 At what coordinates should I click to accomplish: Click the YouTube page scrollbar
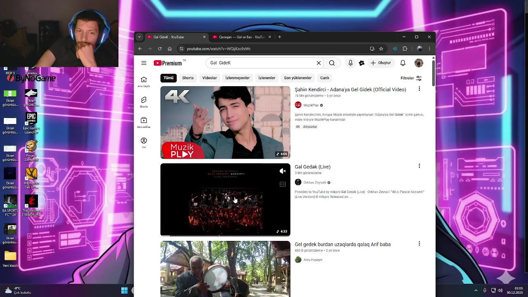pyautogui.click(x=434, y=73)
